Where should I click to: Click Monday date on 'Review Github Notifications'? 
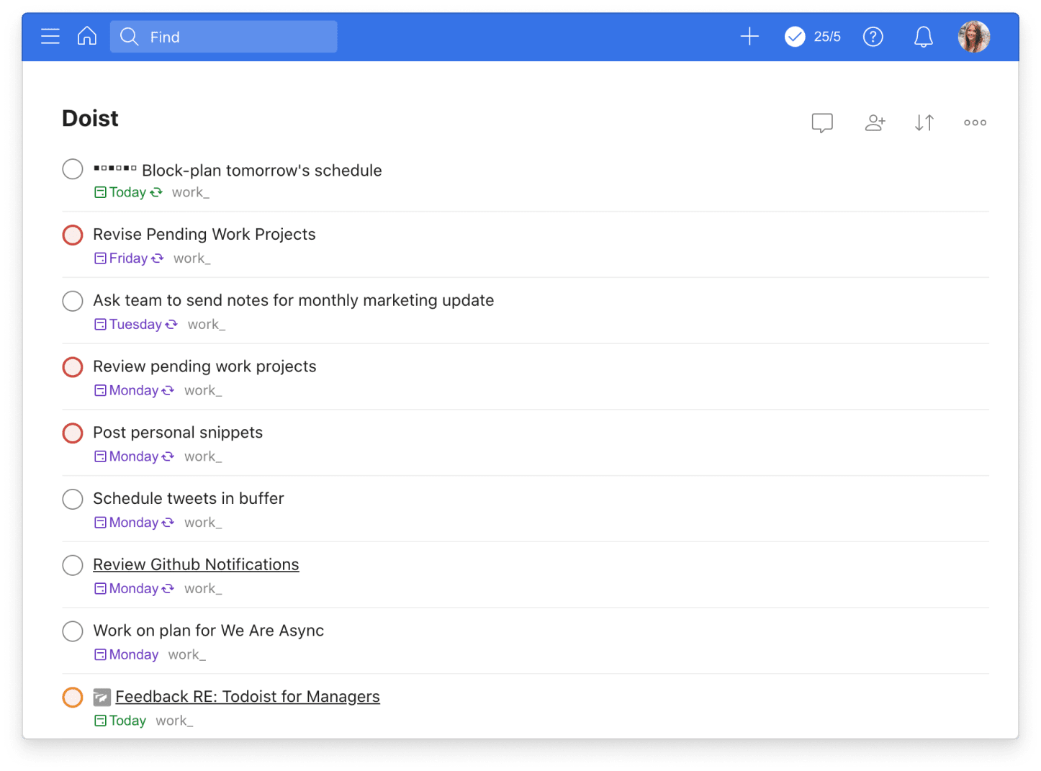click(x=133, y=588)
